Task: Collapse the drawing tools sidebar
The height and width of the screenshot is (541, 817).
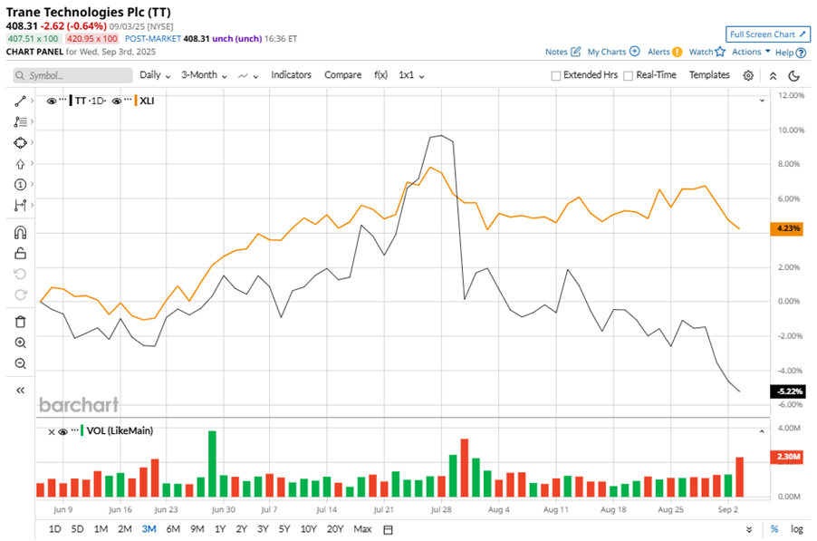Action: tap(20, 391)
